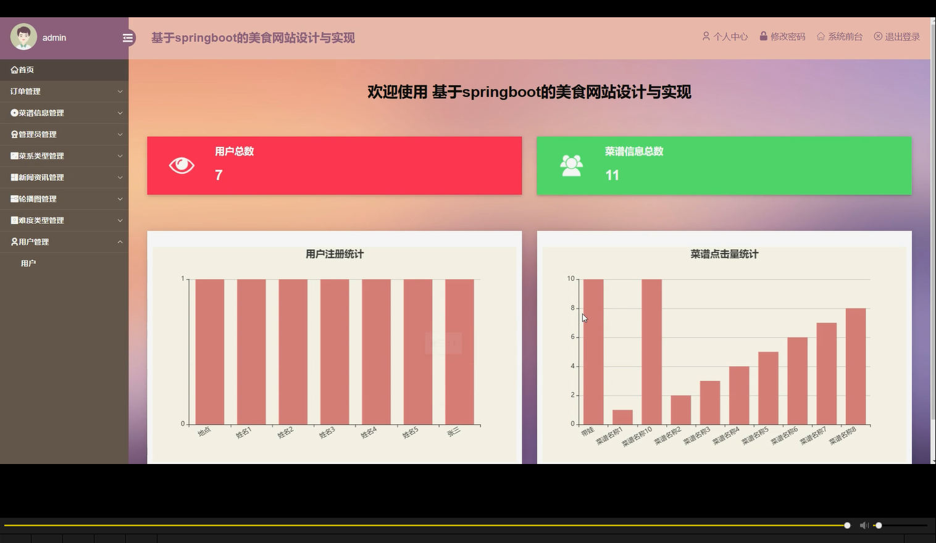Click the home icon beside 首页
936x543 pixels.
click(14, 70)
